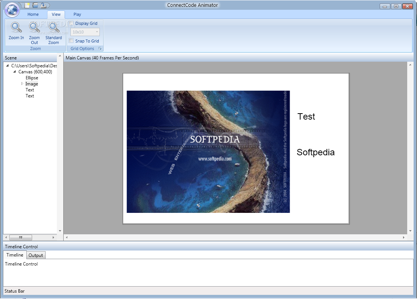Click the Zoom Out magnifier
Viewport: 417px width, 299px height.
(34, 33)
